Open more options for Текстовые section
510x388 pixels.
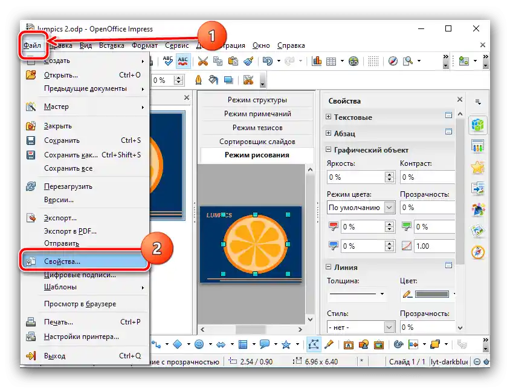pyautogui.click(x=448, y=115)
